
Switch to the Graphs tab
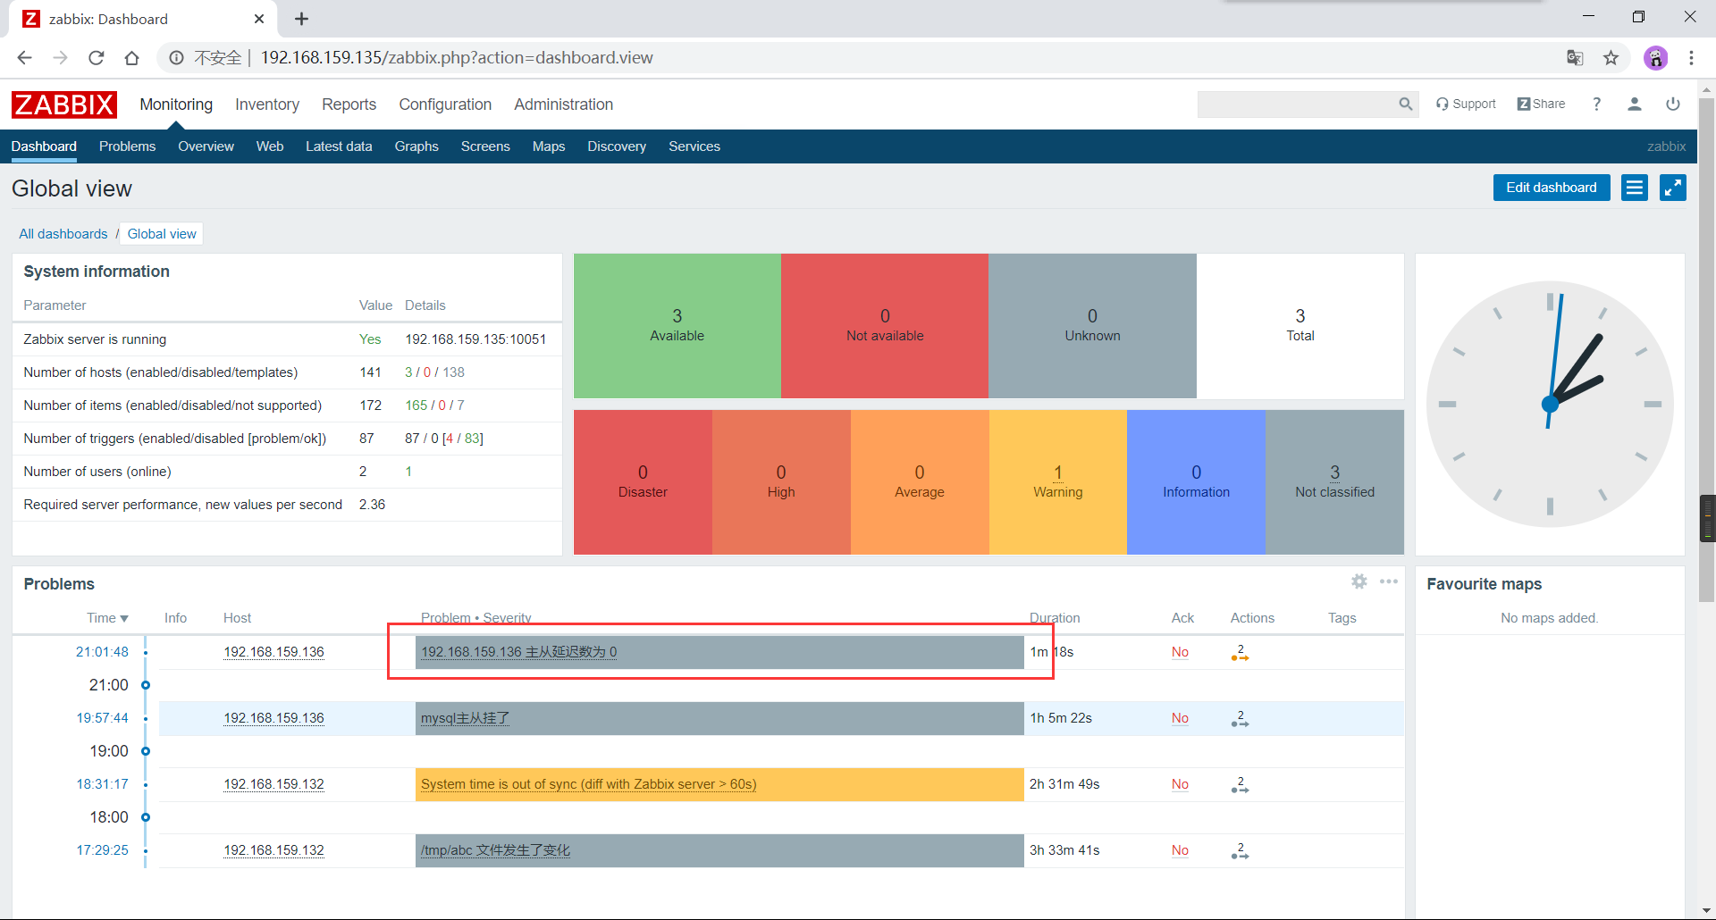[x=416, y=146]
